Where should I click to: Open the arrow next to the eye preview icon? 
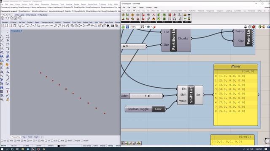(x=151, y=27)
